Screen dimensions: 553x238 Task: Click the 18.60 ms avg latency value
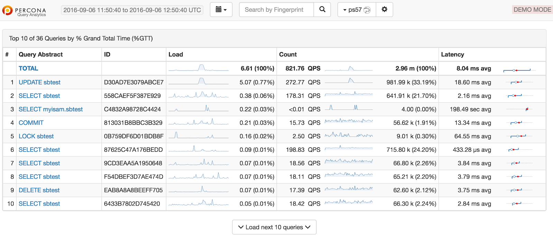pos(472,82)
